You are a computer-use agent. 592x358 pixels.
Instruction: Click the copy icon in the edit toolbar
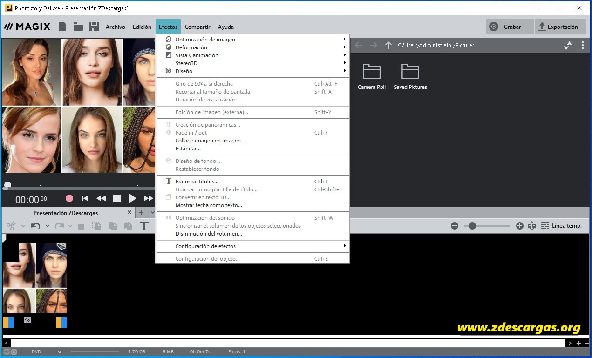click(x=112, y=226)
